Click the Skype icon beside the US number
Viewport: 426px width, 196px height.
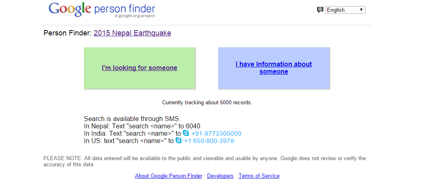[178, 140]
